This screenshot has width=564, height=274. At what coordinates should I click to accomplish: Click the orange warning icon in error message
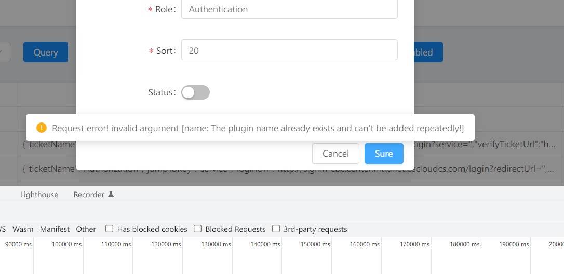coord(42,128)
